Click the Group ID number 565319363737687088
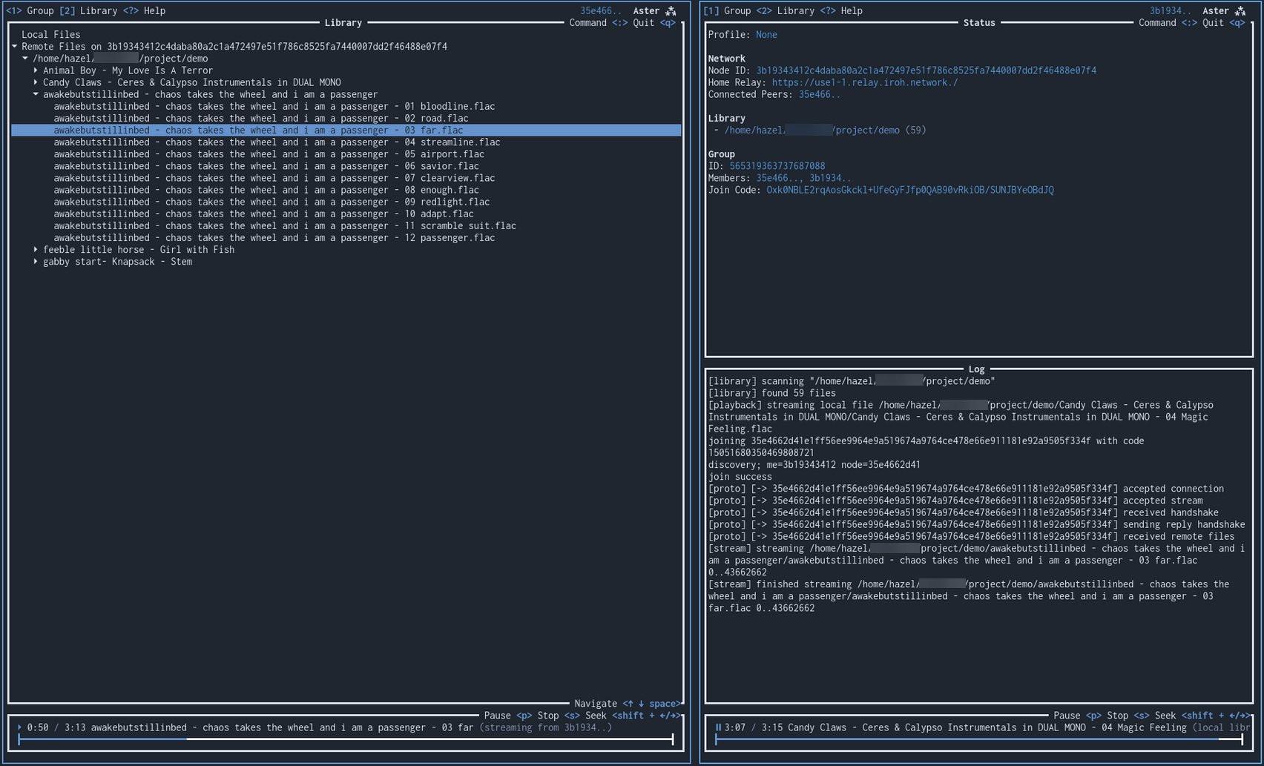 (777, 166)
